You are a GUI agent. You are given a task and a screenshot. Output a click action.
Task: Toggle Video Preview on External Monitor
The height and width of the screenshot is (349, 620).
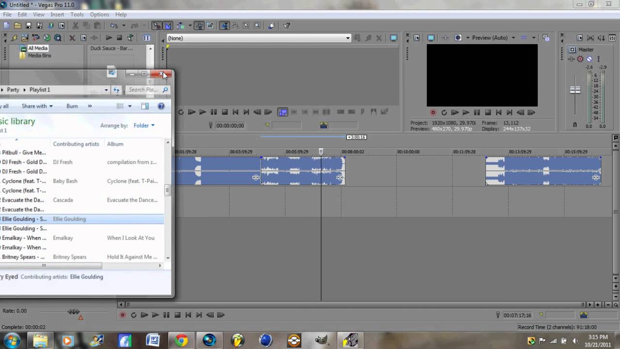(x=431, y=38)
